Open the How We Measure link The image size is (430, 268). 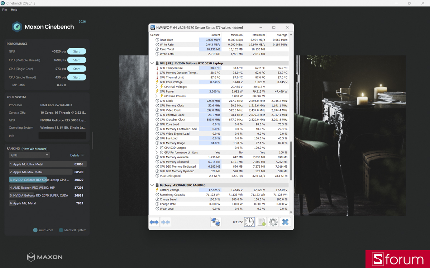pyautogui.click(x=34, y=149)
